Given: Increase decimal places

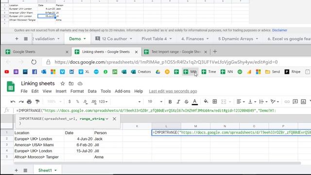Looking at the screenshot, I should [x=94, y=102].
